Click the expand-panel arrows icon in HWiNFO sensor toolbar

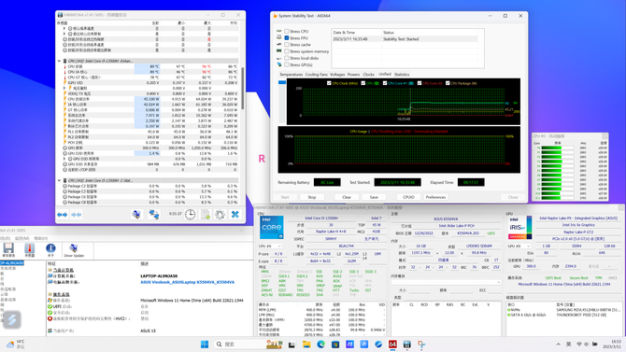(x=62, y=215)
